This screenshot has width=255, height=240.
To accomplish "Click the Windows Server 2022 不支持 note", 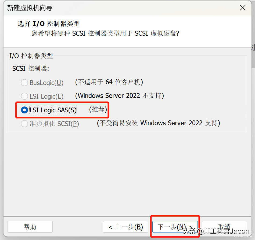I will pyautogui.click(x=119, y=95).
